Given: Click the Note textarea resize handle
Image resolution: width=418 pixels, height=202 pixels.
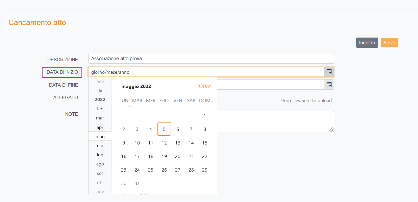Looking at the screenshot, I should pos(331,129).
